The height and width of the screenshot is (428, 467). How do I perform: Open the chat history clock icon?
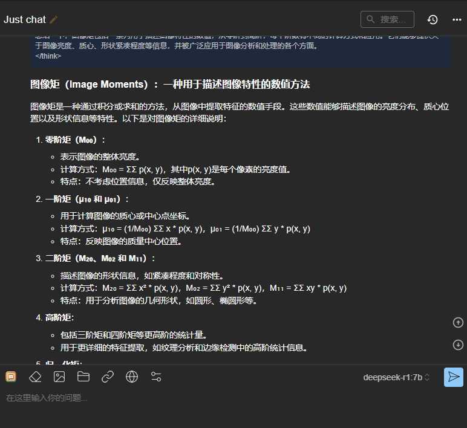click(x=433, y=19)
